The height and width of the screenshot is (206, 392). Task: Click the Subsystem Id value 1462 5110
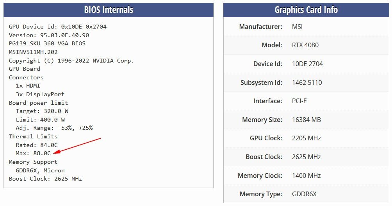tap(307, 82)
